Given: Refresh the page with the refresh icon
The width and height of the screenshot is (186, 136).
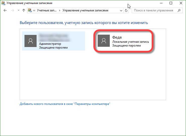Looking at the screenshot, I should (x=126, y=11).
